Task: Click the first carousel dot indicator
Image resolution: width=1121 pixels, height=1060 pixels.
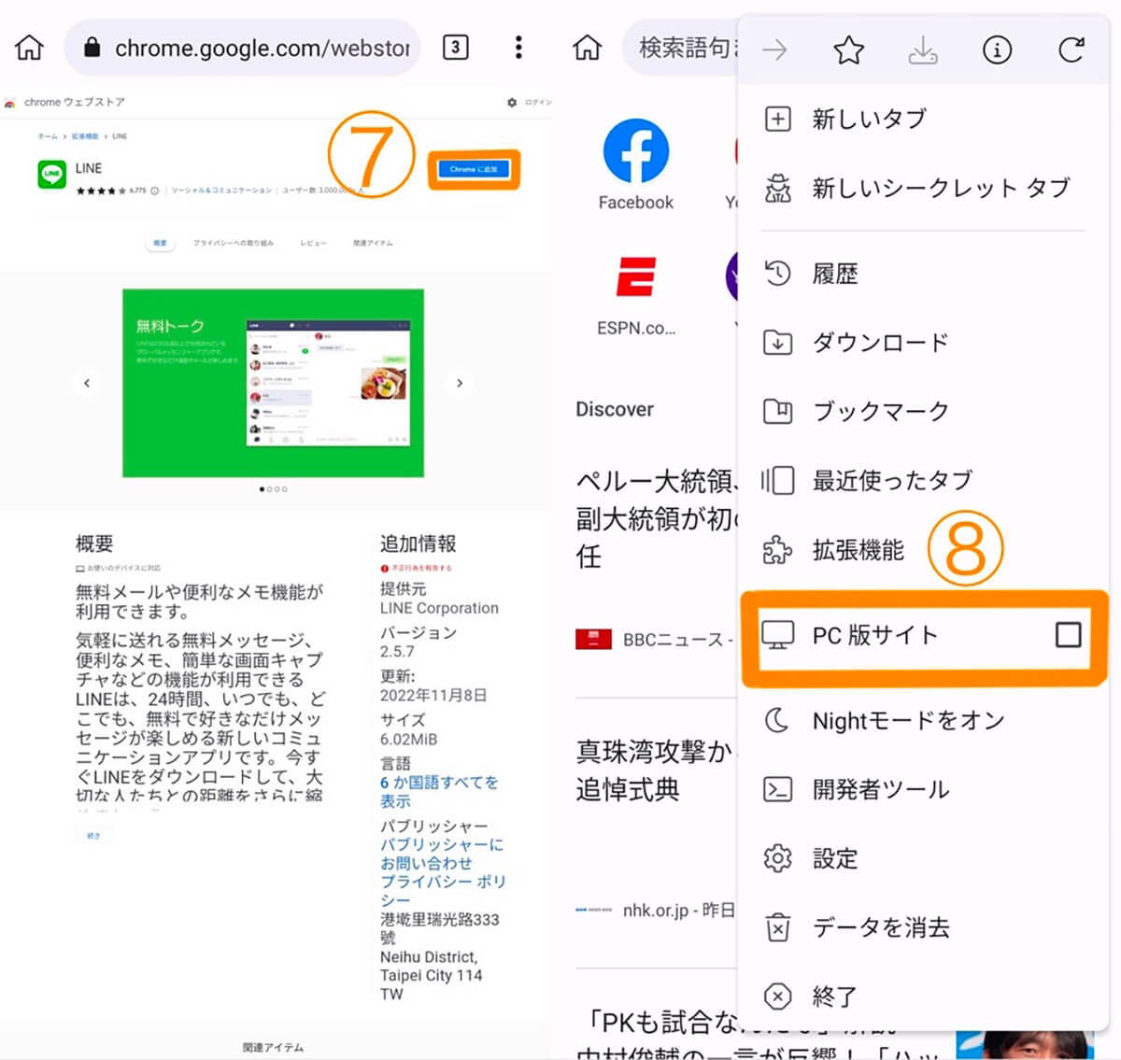Action: tap(262, 489)
